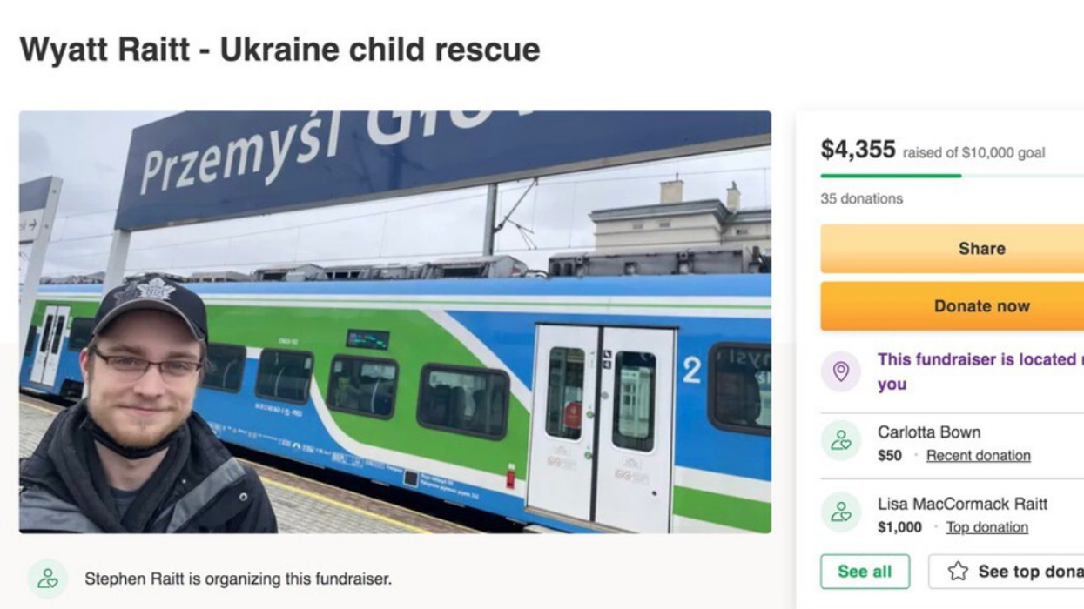Click the donor icon beside Carlotta Bown
Viewport: 1084px width, 609px height.
click(840, 441)
